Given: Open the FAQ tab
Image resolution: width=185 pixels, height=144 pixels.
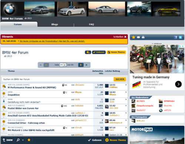Looking at the screenshot, I should pyautogui.click(x=91, y=24).
